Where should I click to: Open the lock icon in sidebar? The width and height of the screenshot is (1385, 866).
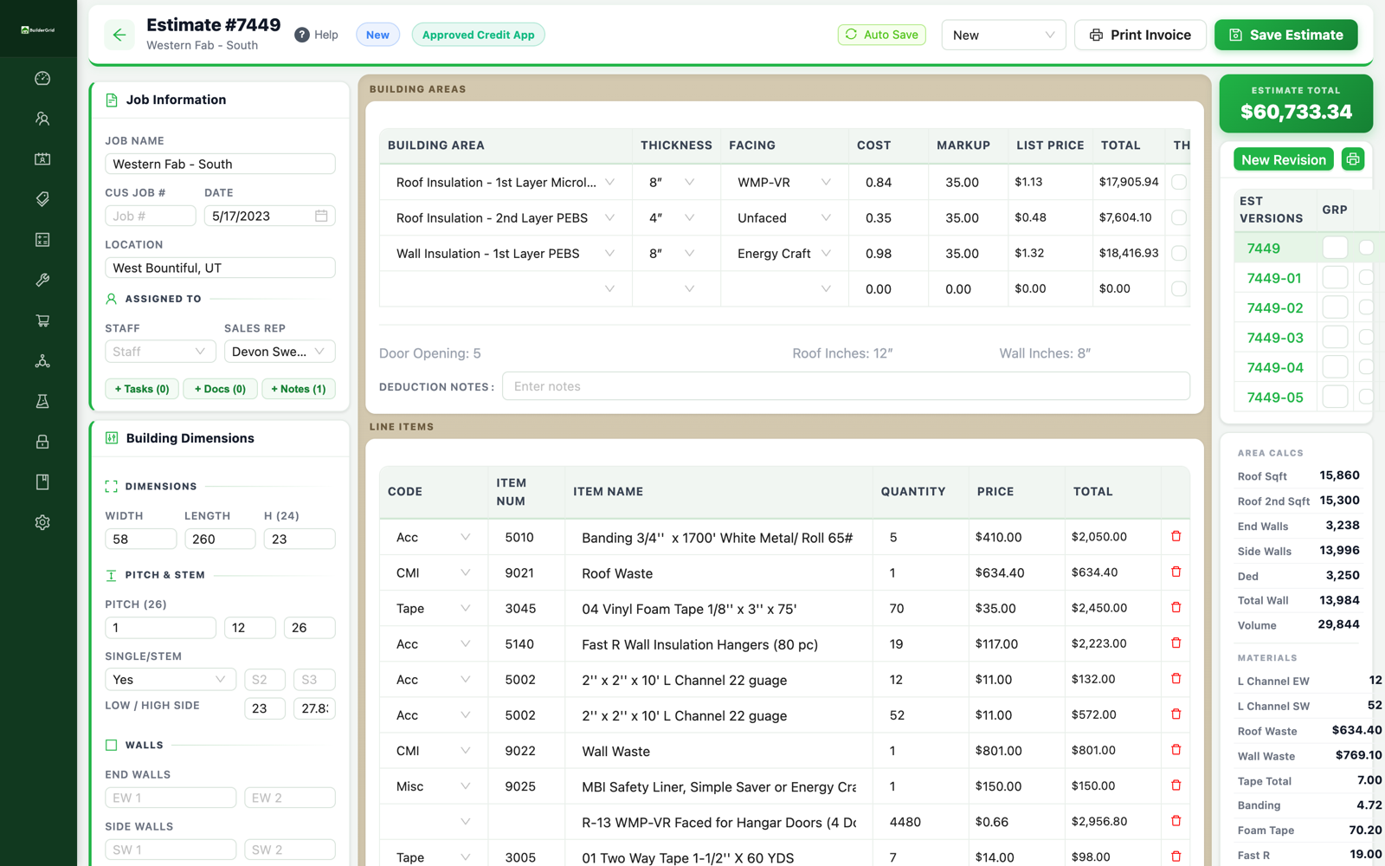coord(42,442)
